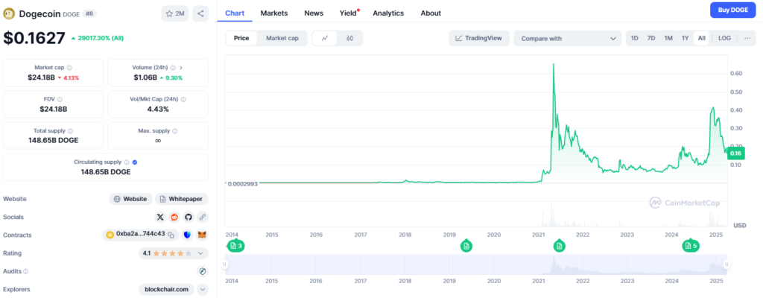This screenshot has height=298, width=763.
Task: Toggle the LOG scale on chart
Action: pyautogui.click(x=724, y=38)
